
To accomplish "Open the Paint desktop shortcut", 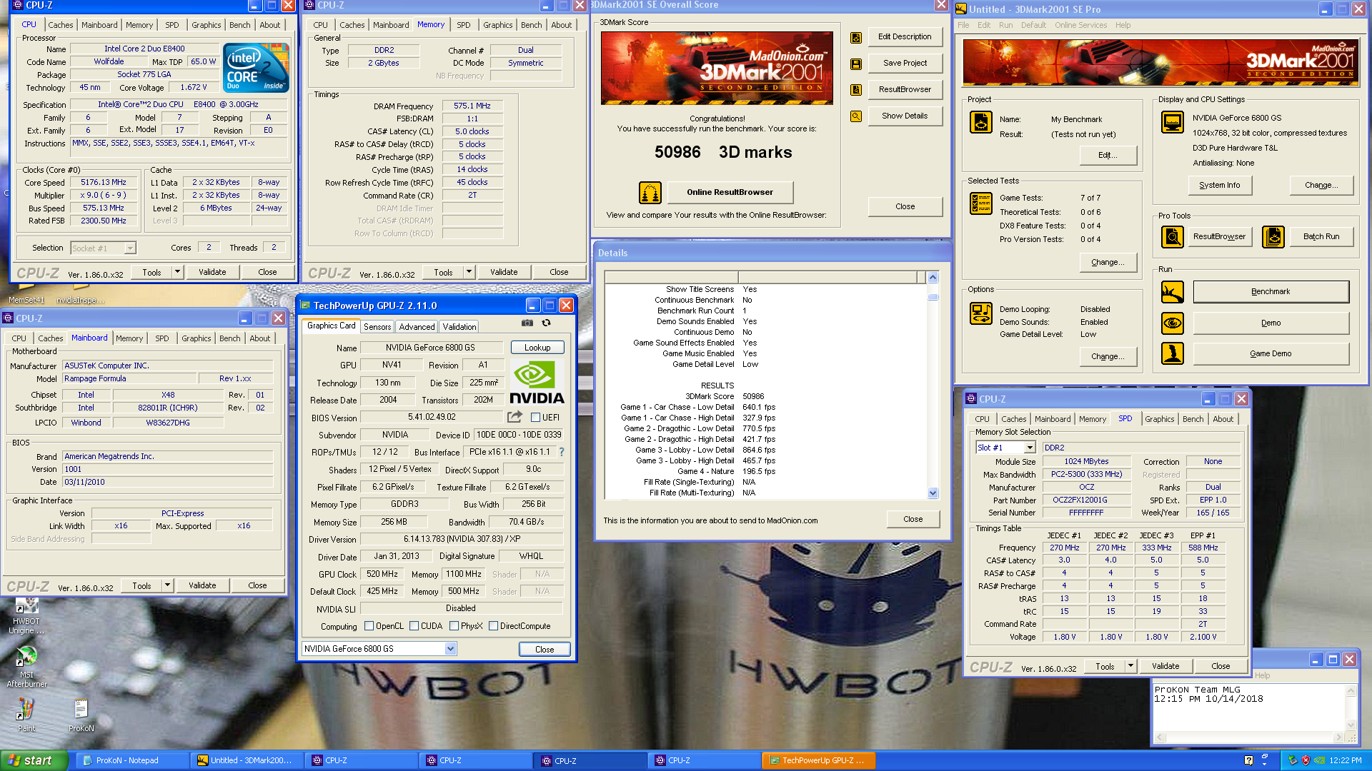I will click(x=26, y=715).
